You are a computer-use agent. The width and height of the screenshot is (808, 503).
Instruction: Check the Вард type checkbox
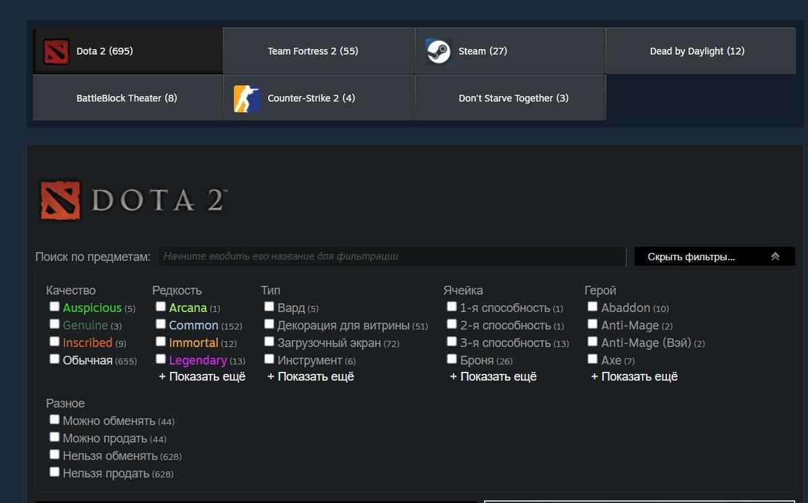270,307
